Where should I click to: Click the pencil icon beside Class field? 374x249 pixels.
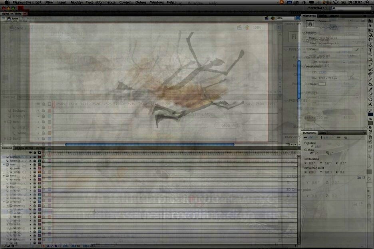point(356,49)
